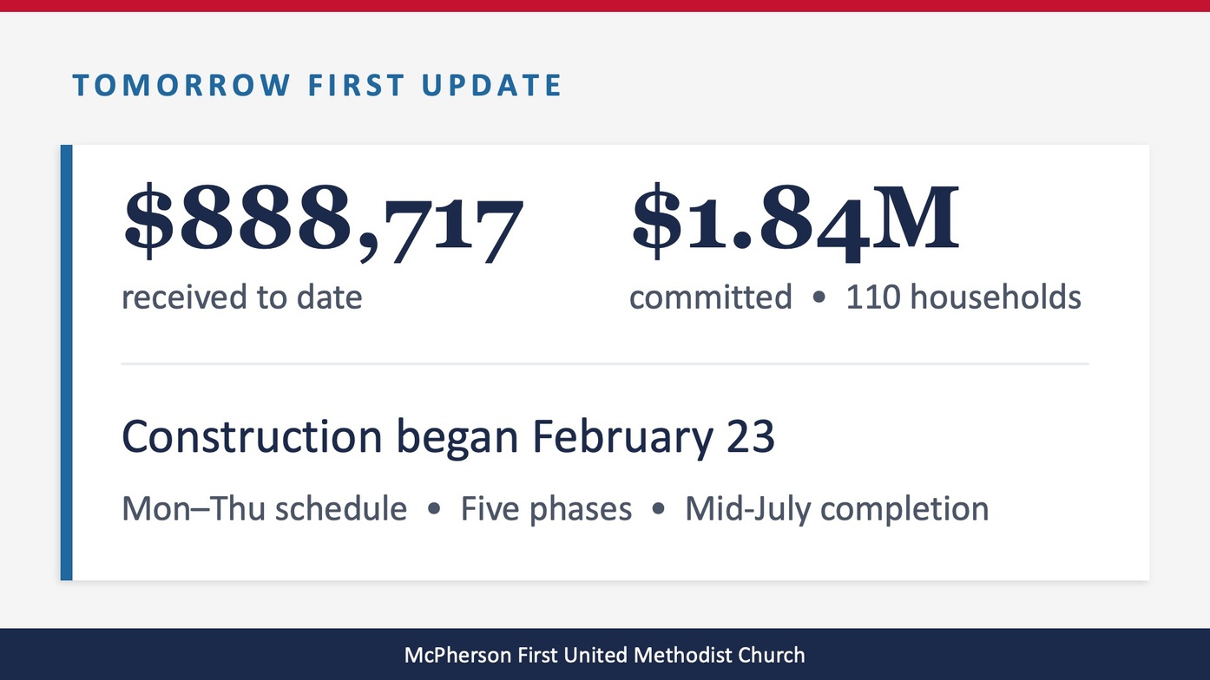Click bullet dot after "Mon–Thu schedule"
This screenshot has width=1210, height=680.
coord(434,509)
